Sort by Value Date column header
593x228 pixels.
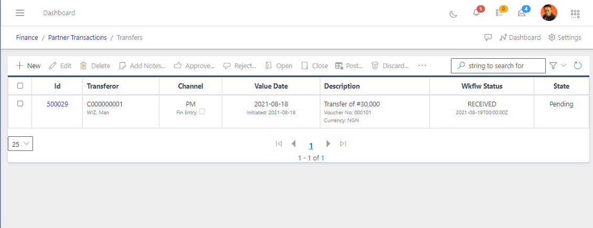271,86
